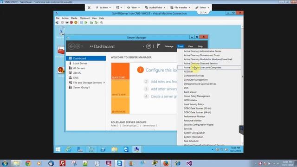297x167 pixels.
Task: Open the Server Manager View menu
Action: (x=190, y=46)
